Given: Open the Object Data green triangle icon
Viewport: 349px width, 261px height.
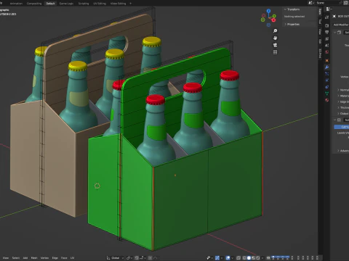Looking at the screenshot, I should pyautogui.click(x=327, y=94).
